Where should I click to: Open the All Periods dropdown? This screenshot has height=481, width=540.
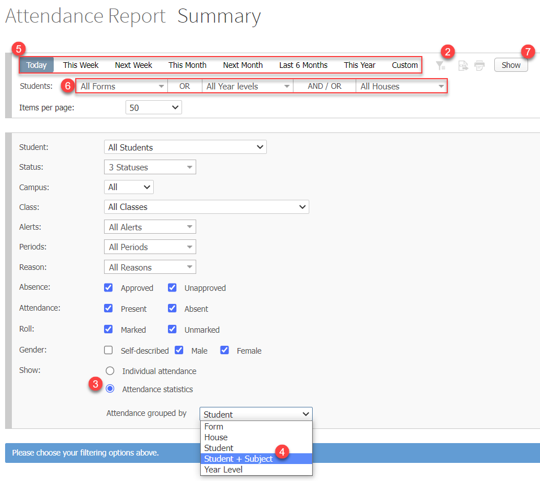(x=149, y=247)
